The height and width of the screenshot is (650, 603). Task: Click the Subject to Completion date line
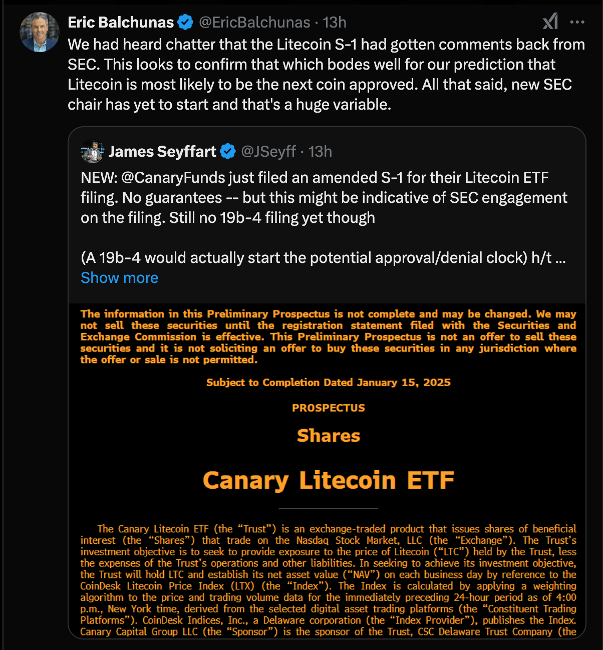pyautogui.click(x=328, y=383)
